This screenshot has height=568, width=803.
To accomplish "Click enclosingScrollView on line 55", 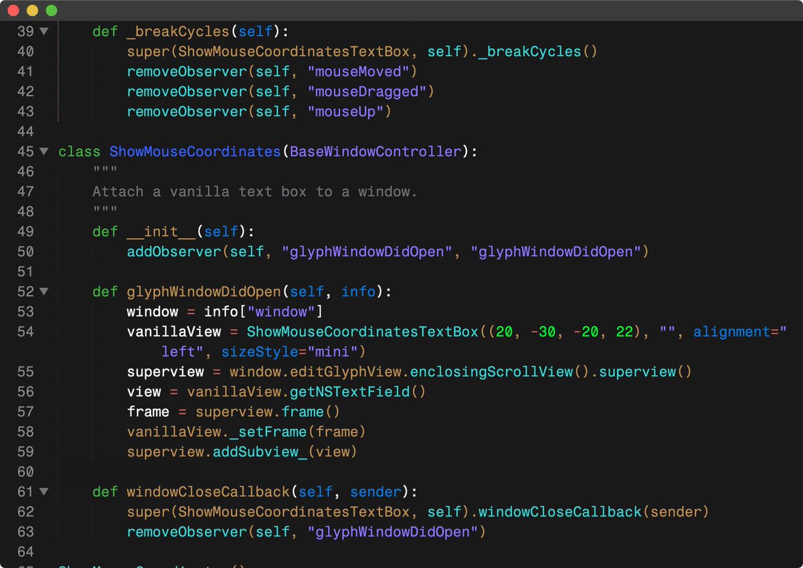I will coord(492,372).
